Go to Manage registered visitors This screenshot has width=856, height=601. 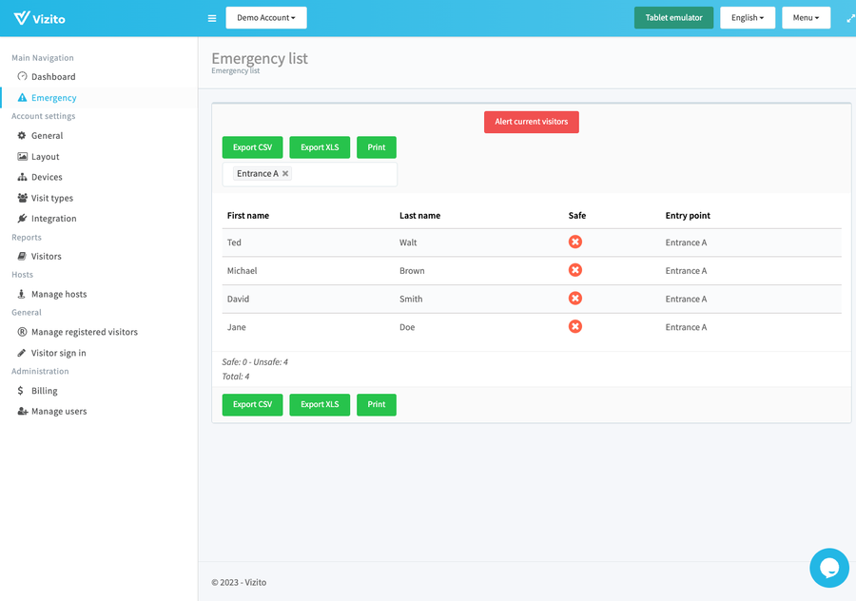pos(84,332)
